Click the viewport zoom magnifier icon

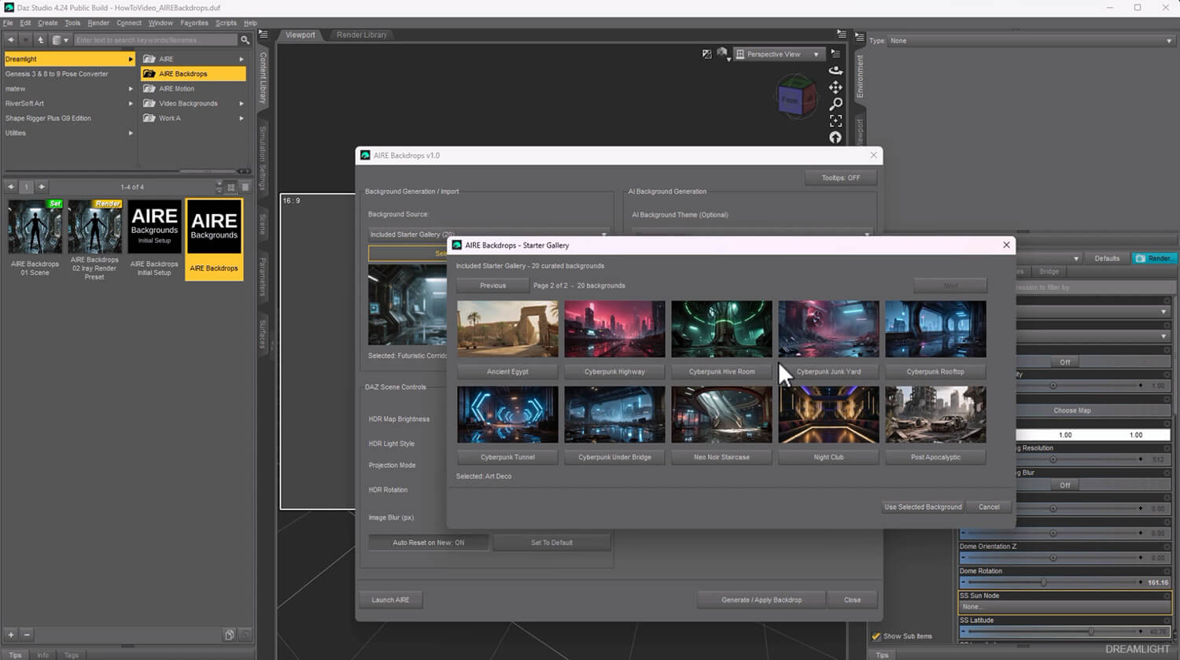pos(835,104)
